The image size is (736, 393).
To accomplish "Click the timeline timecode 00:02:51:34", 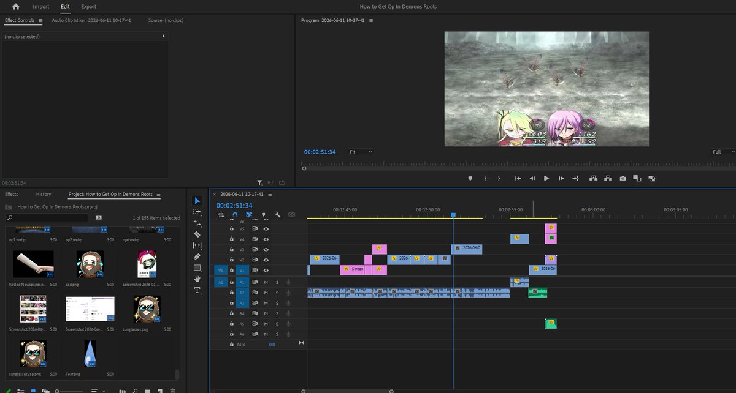I will [x=234, y=206].
